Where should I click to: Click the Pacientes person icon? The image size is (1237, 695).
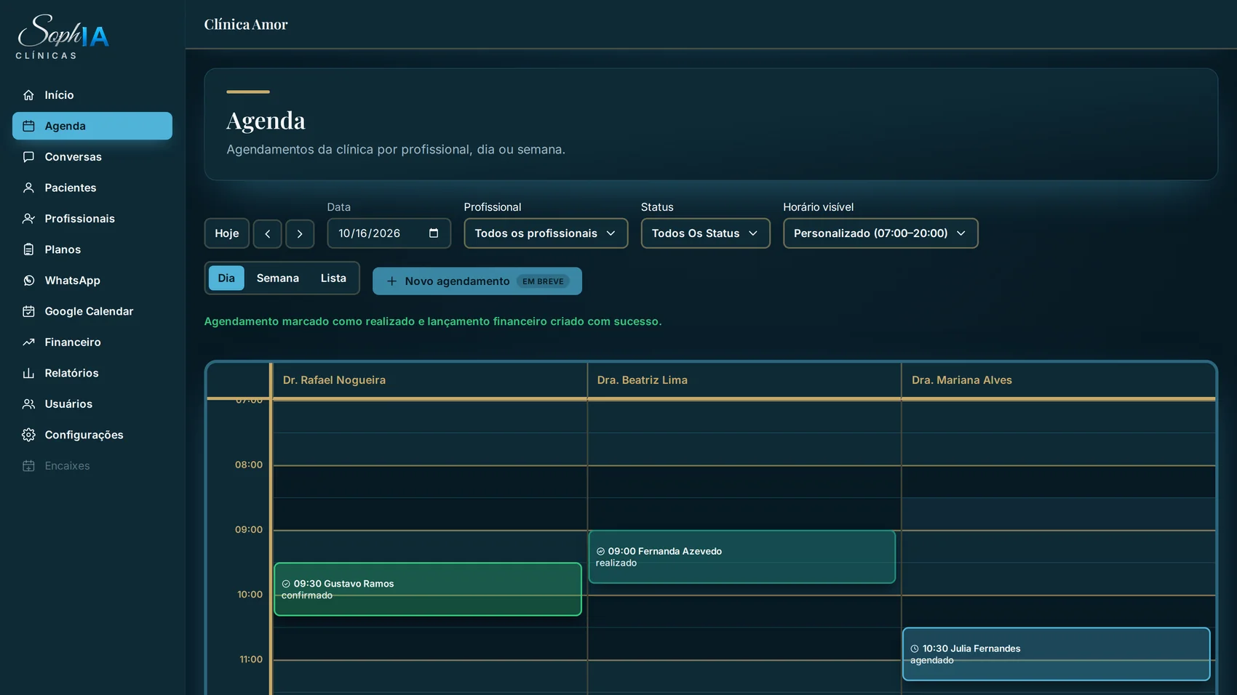point(28,188)
